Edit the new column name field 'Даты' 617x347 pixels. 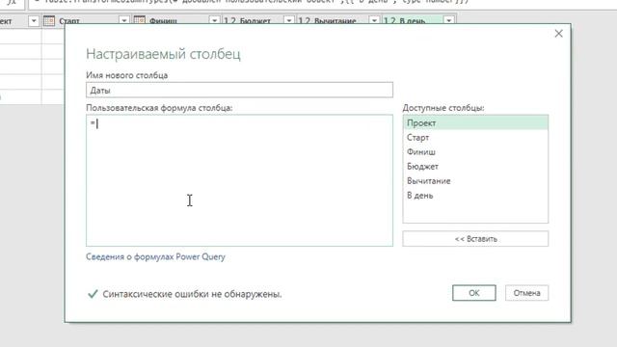tap(239, 90)
